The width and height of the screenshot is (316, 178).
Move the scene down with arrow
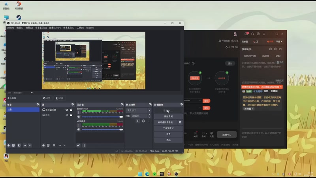(30, 145)
